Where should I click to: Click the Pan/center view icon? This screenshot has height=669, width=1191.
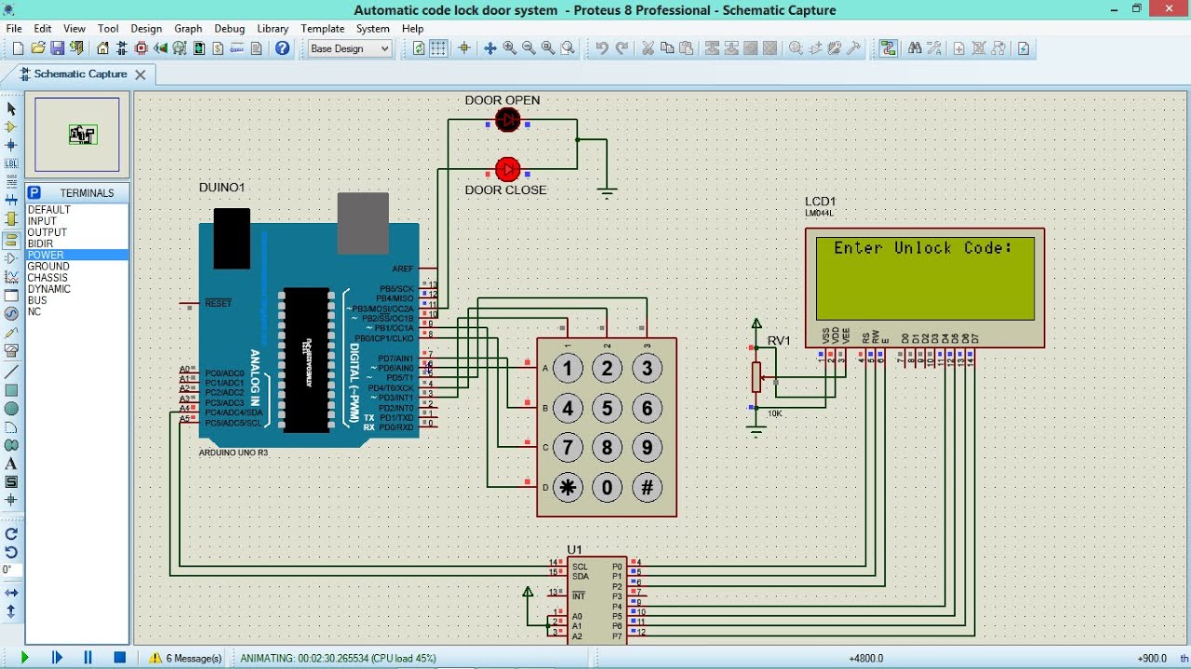(490, 48)
